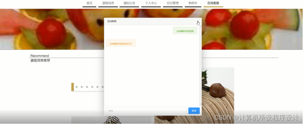Click the chat scrollbar up arrow
304x124 pixels.
(200, 26)
